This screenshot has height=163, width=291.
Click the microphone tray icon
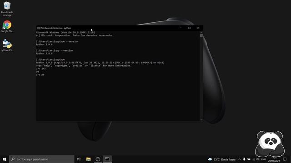click(x=244, y=159)
